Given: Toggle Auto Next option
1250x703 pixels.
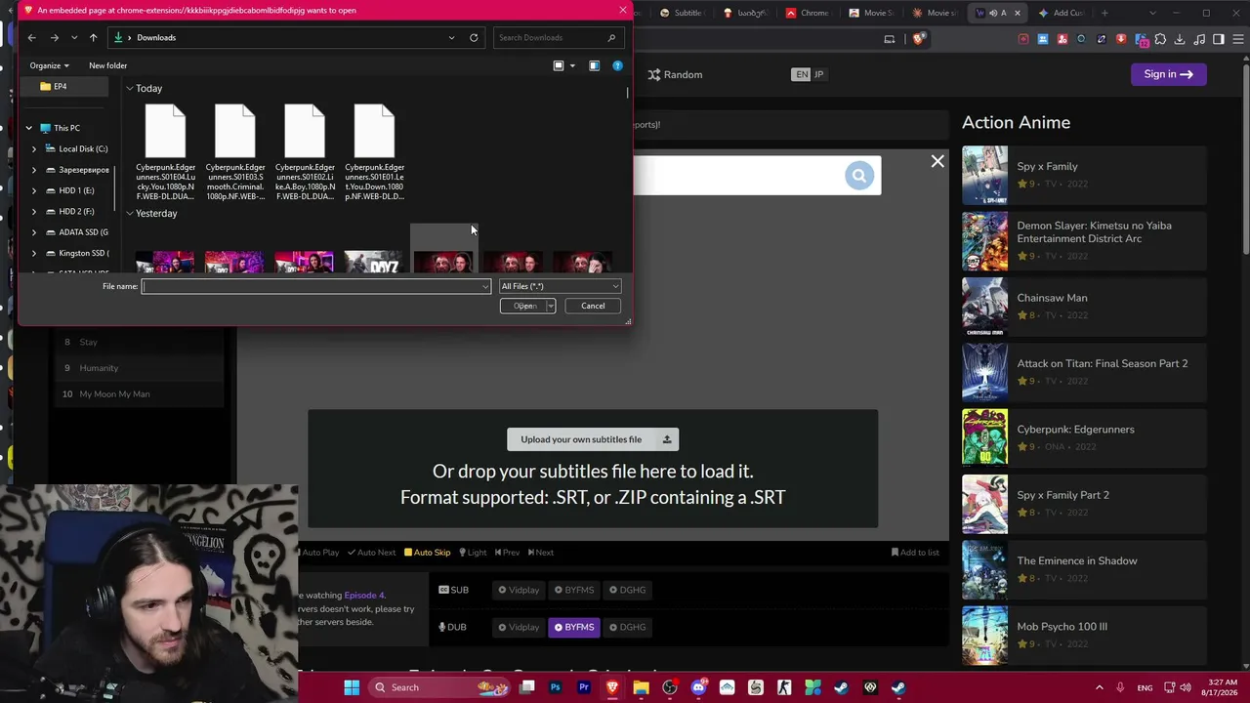Looking at the screenshot, I should tap(372, 553).
